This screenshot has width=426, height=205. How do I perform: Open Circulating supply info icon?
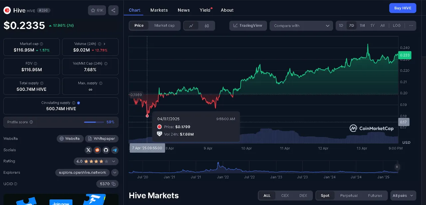pos(74,103)
